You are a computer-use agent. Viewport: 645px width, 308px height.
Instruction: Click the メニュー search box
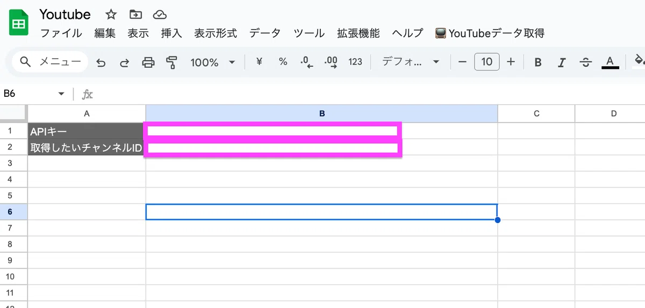click(x=50, y=62)
